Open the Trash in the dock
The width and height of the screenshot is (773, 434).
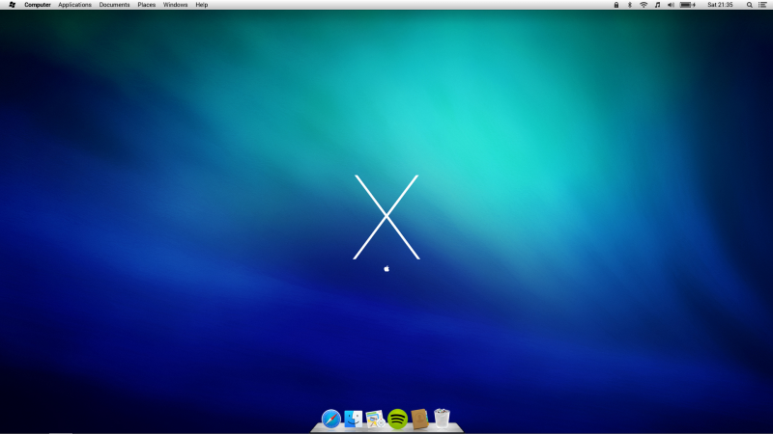pos(442,418)
